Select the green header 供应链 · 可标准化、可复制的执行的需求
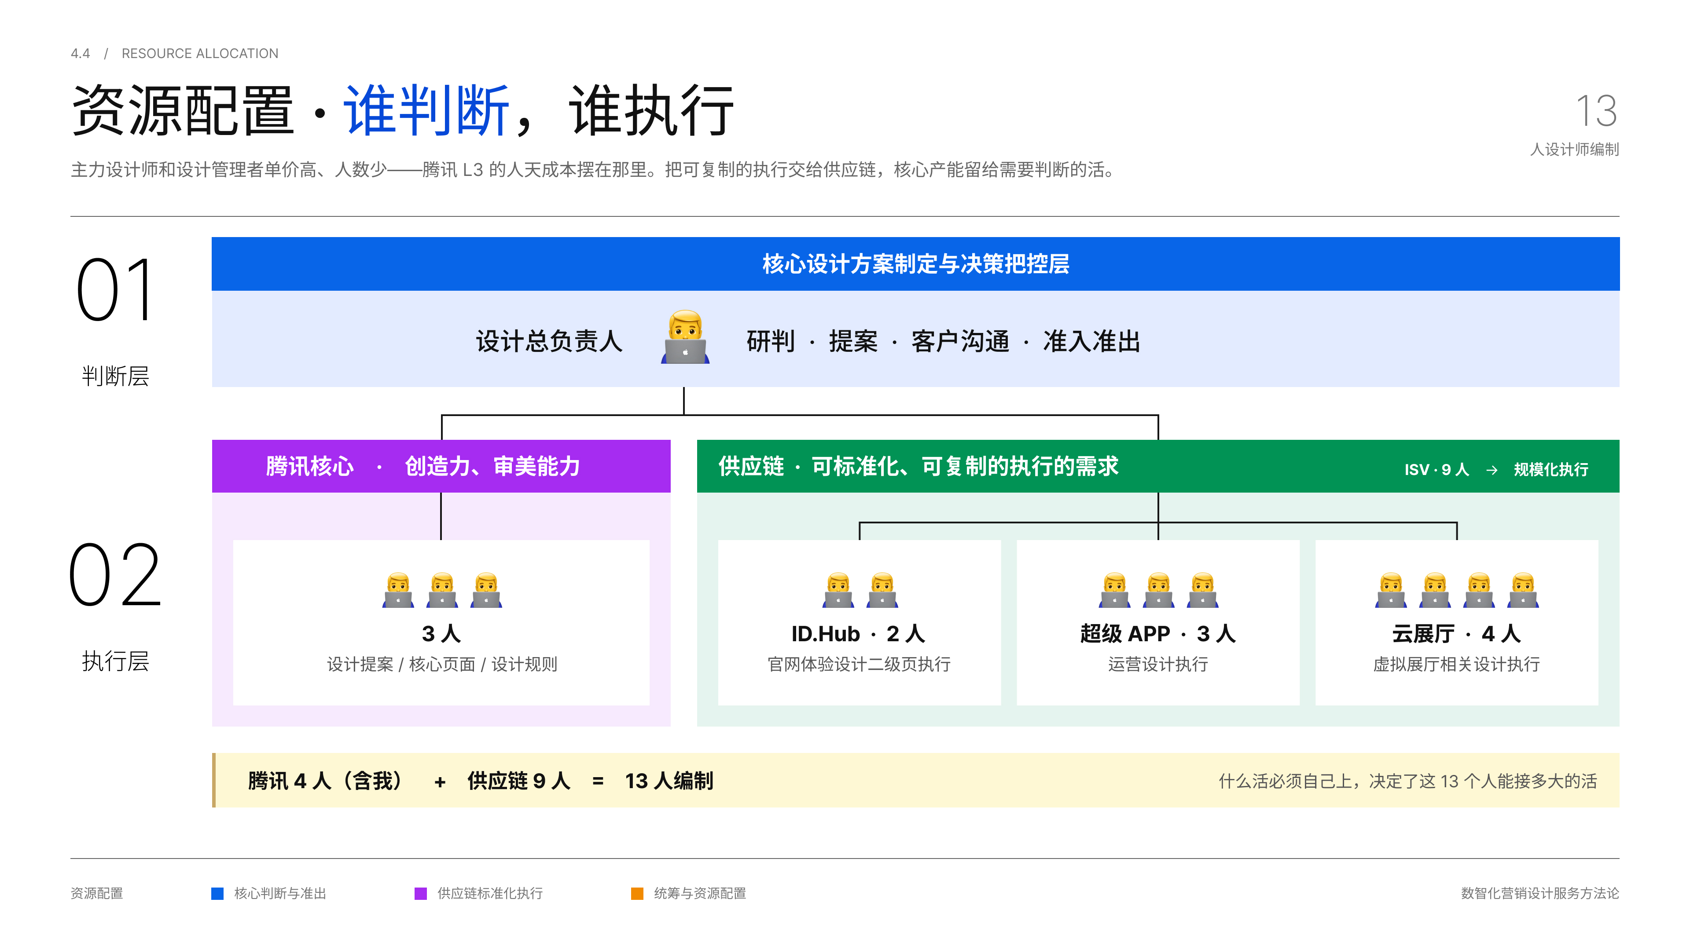The image size is (1690, 950). click(1158, 466)
